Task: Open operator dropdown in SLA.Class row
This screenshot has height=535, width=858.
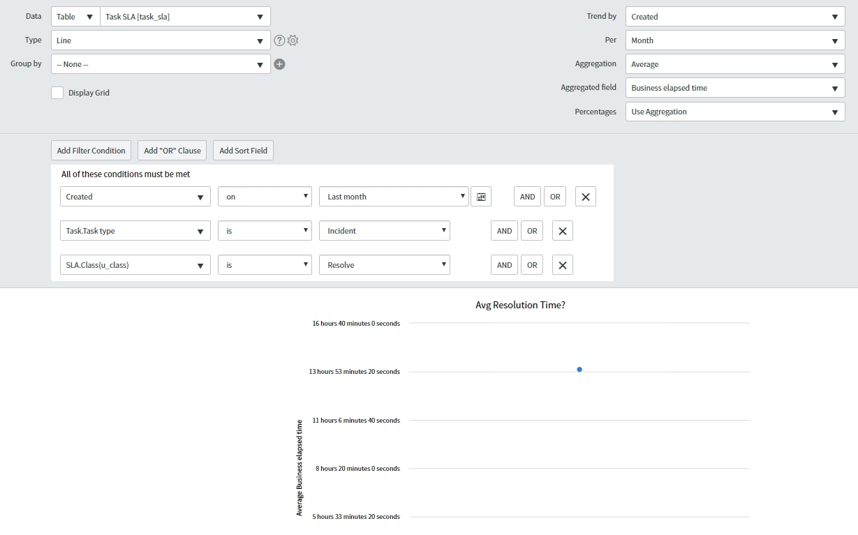Action: [265, 265]
